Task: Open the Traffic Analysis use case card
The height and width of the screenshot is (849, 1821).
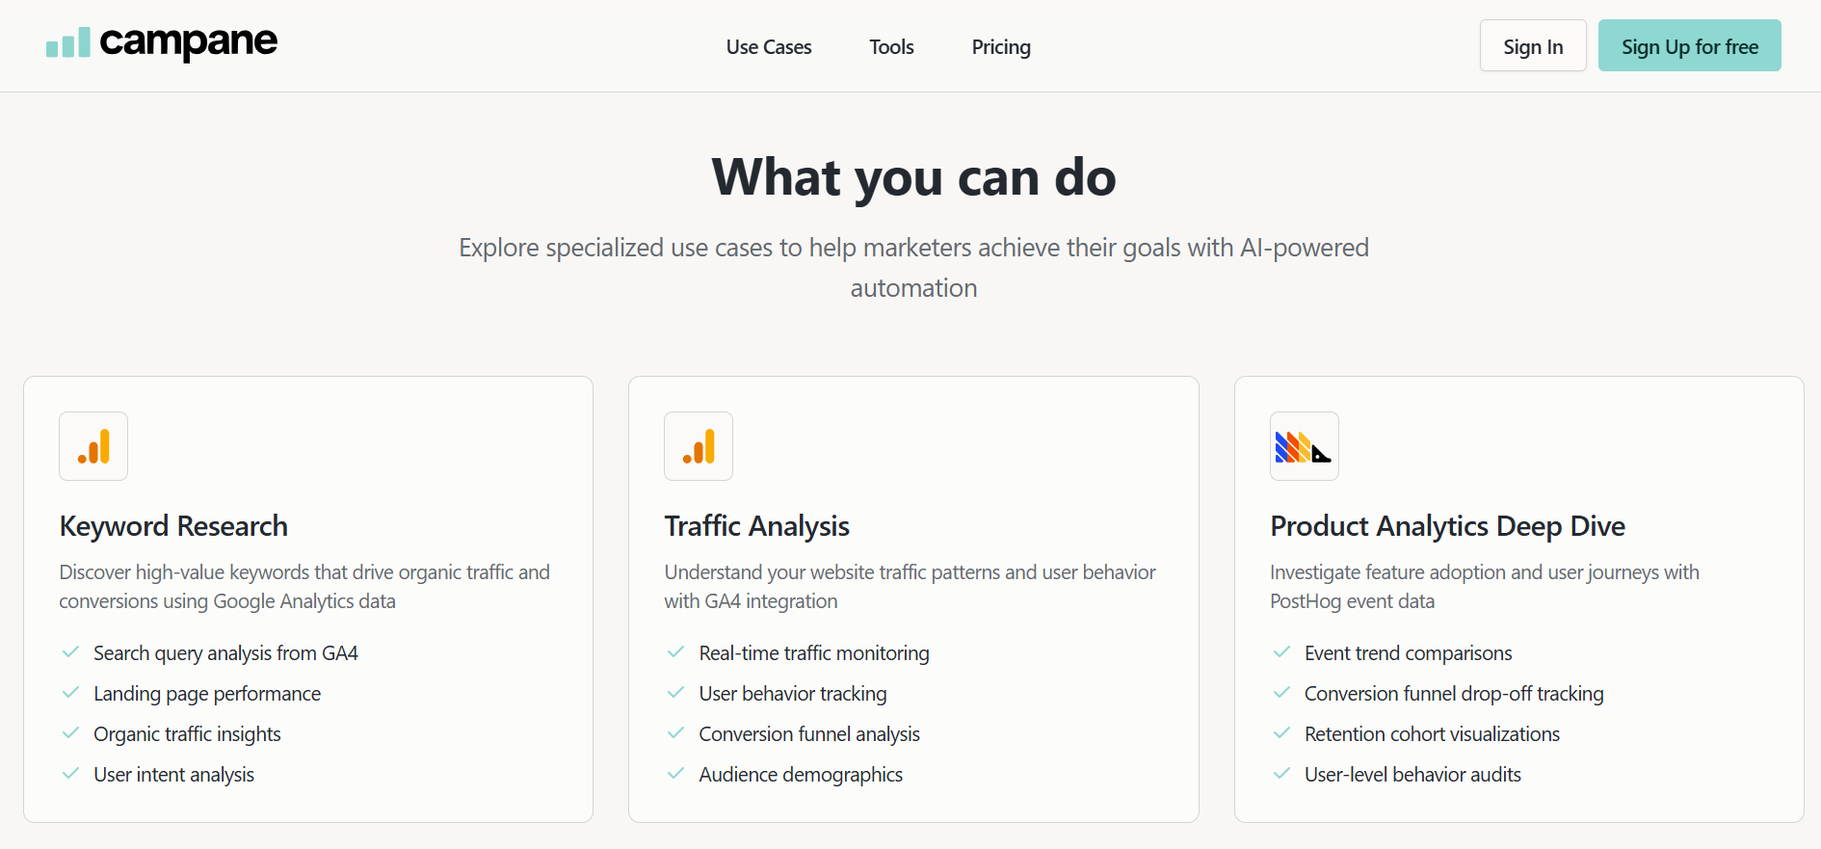Action: point(912,597)
